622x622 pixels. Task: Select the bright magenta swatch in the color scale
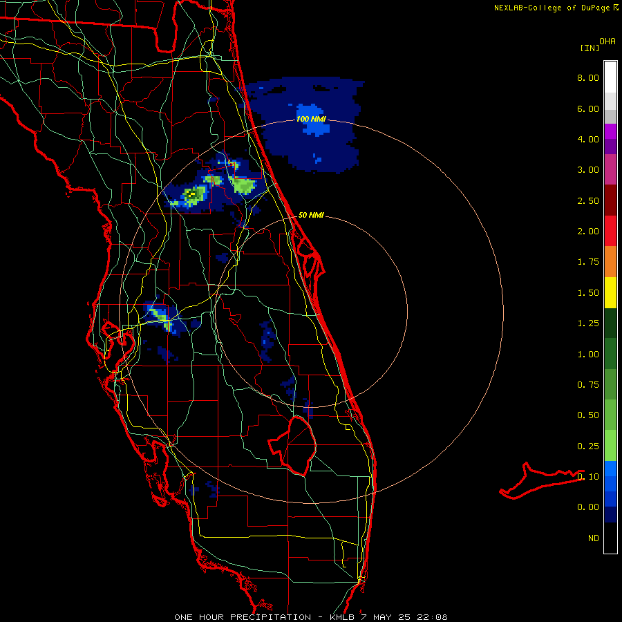(610, 131)
